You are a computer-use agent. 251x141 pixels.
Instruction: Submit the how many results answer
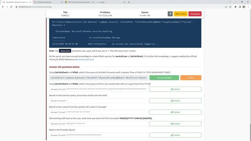(x=175, y=101)
